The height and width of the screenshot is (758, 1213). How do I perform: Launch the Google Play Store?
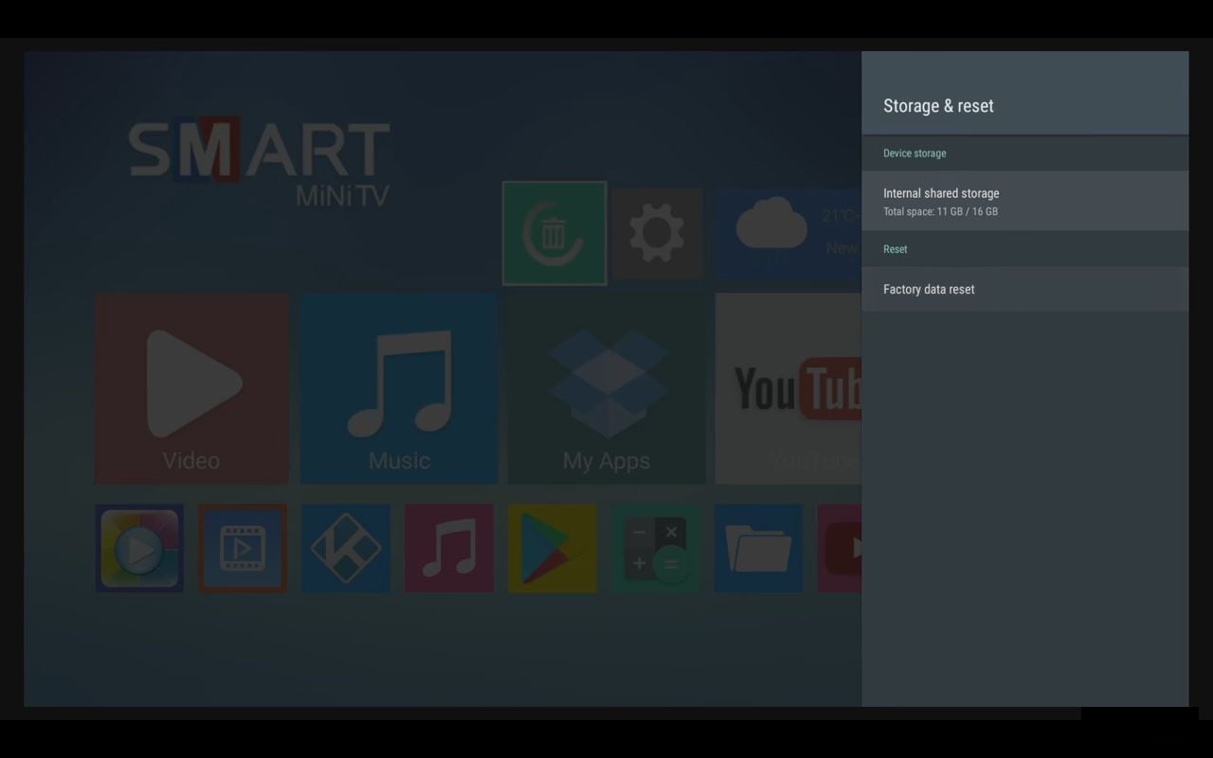pos(552,548)
